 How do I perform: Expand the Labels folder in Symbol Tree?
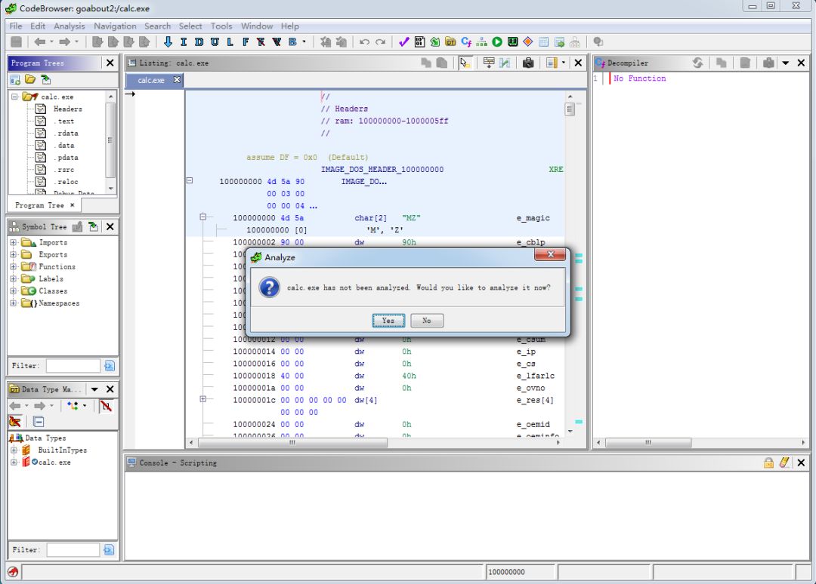coord(14,279)
